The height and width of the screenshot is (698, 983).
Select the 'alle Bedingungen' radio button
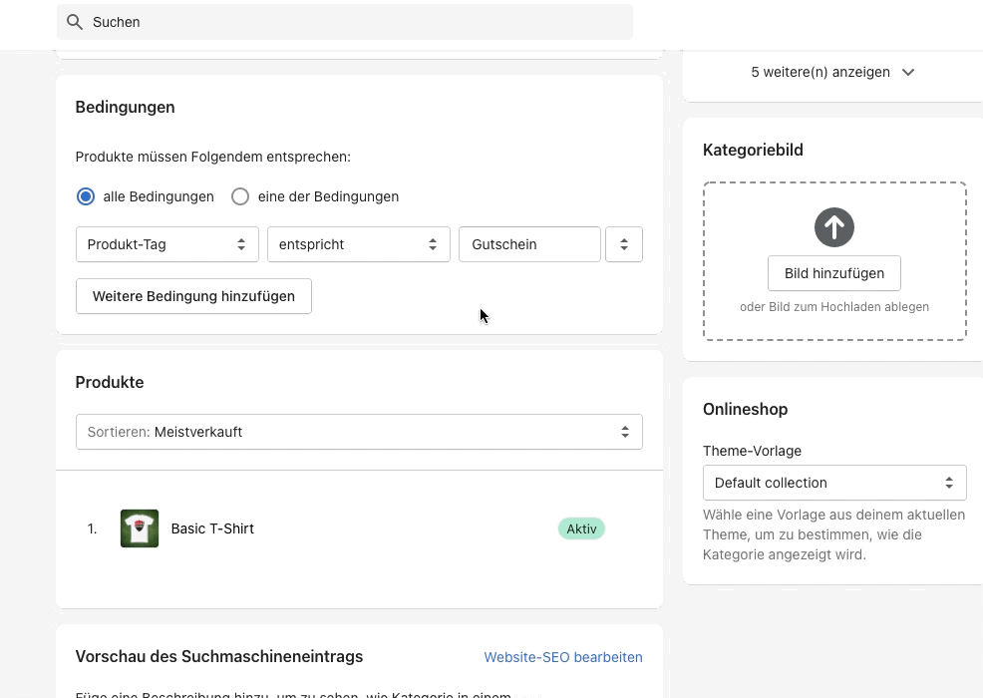(86, 196)
